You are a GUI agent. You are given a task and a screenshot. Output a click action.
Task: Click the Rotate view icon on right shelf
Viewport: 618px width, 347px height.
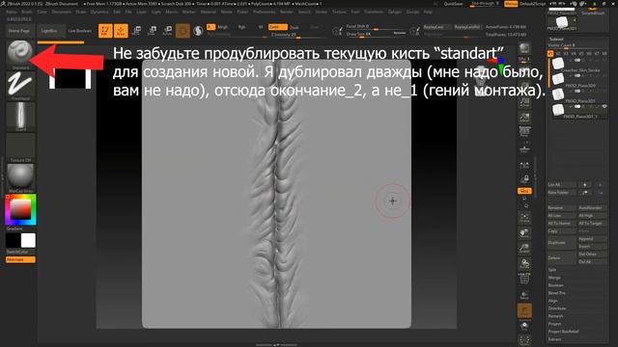pos(524,263)
